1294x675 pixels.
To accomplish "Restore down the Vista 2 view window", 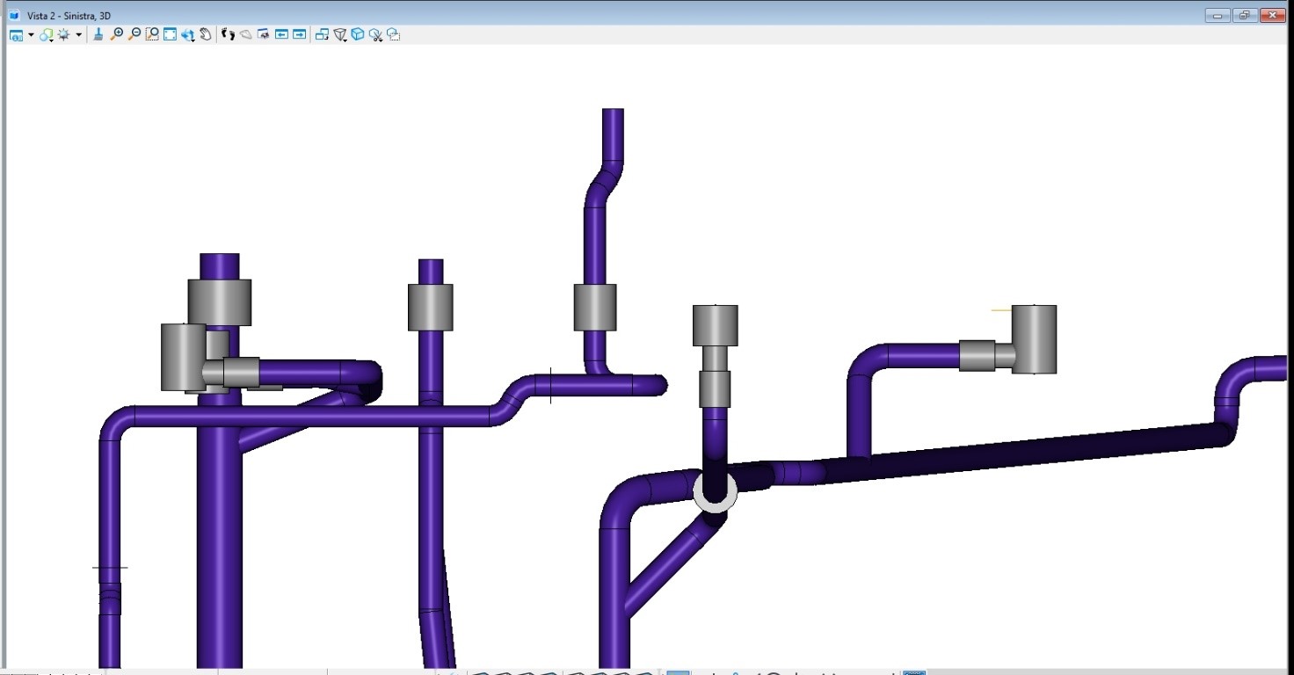I will (1245, 15).
